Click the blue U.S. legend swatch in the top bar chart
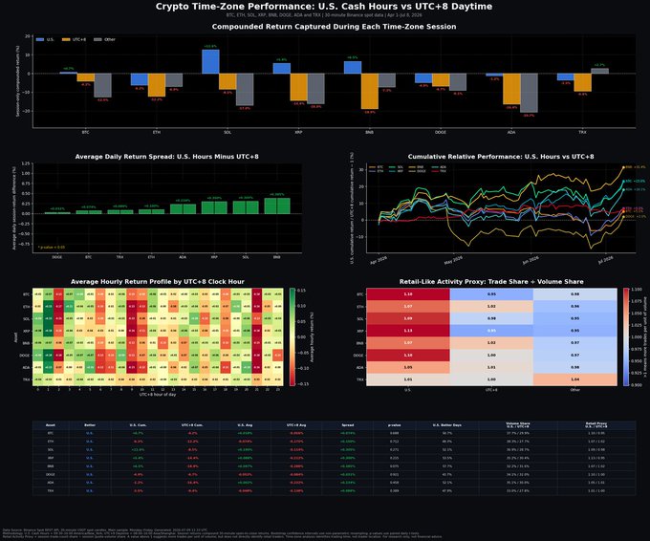Viewport: 650px width, 541px height. (40, 40)
